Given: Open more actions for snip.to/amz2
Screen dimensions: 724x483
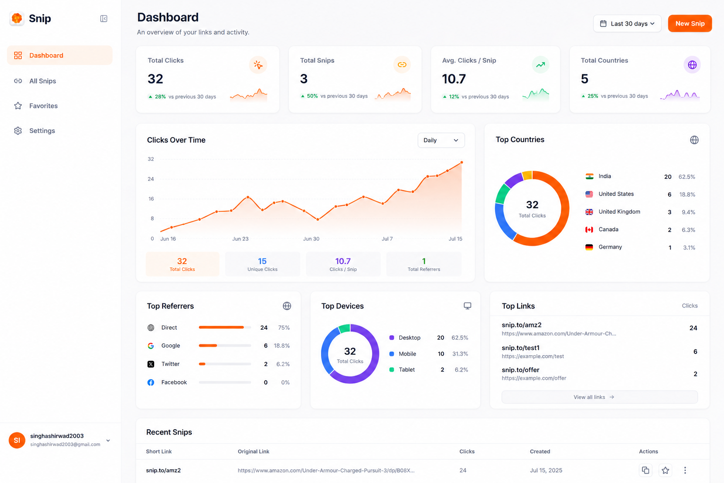Looking at the screenshot, I should click(x=685, y=470).
